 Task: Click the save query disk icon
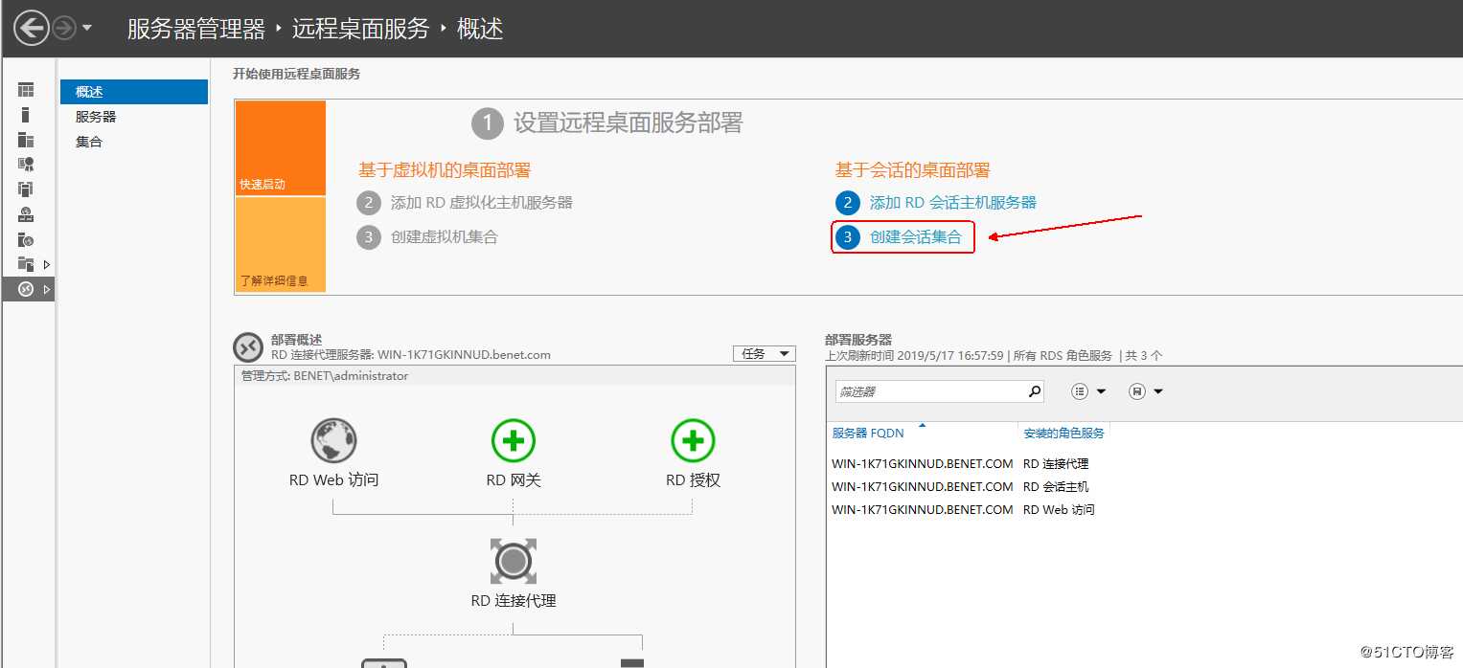click(1137, 391)
